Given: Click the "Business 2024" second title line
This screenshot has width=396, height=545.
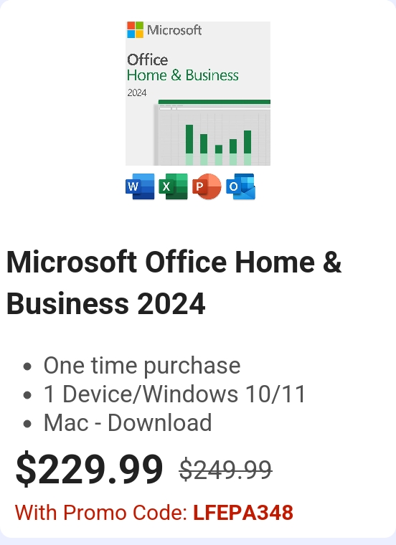Looking at the screenshot, I should pos(106,303).
